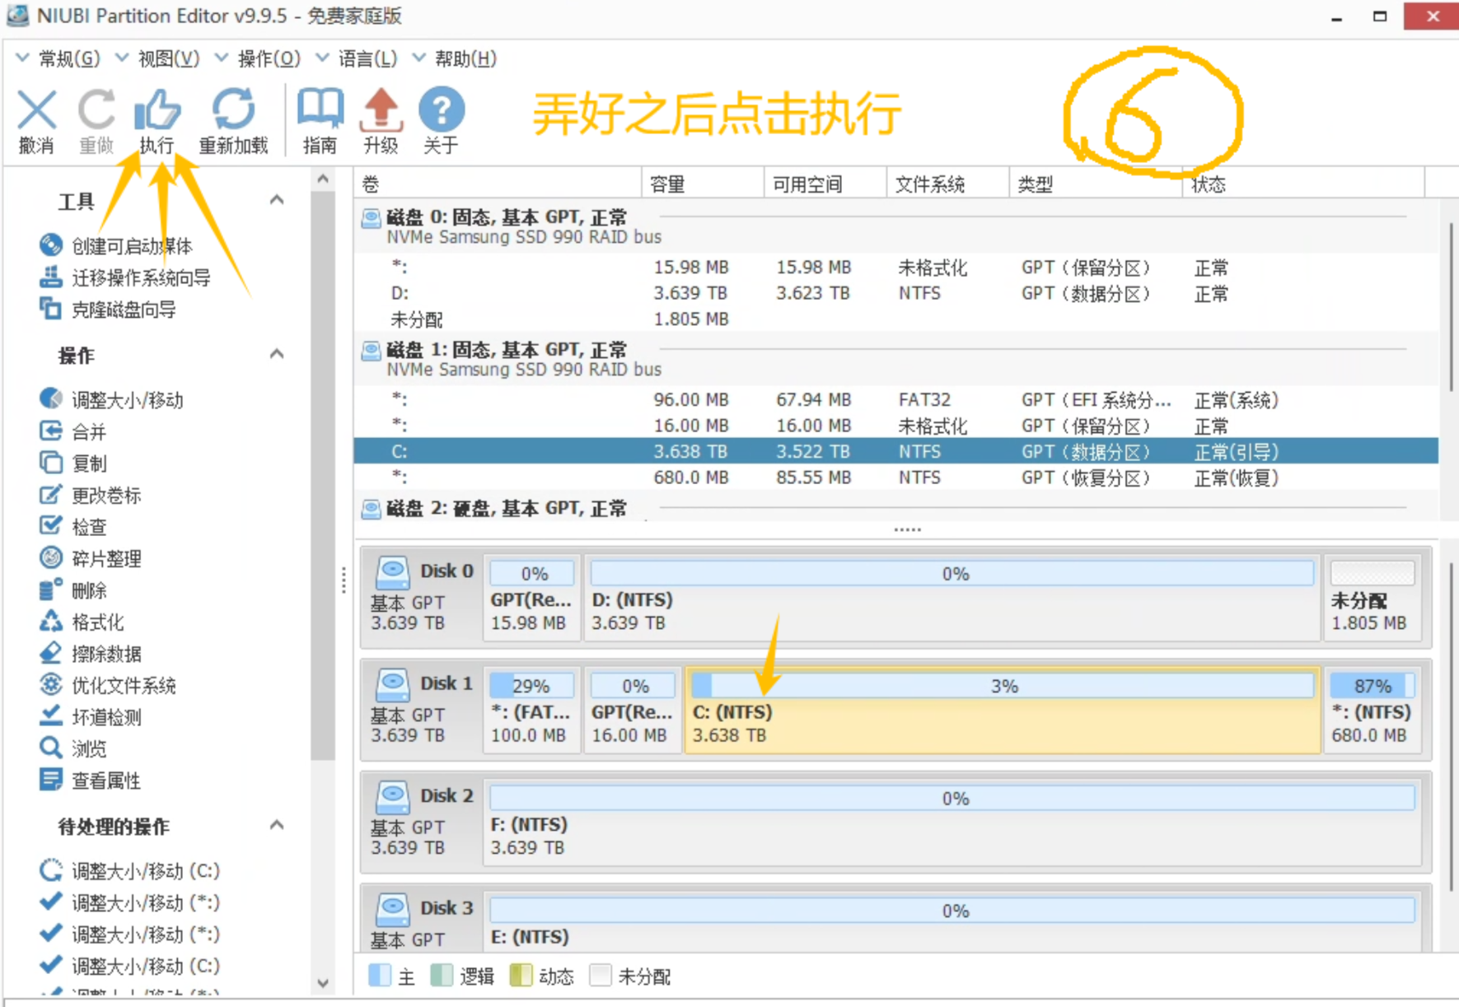Click the Redo (重做) toolbar icon

click(x=96, y=111)
